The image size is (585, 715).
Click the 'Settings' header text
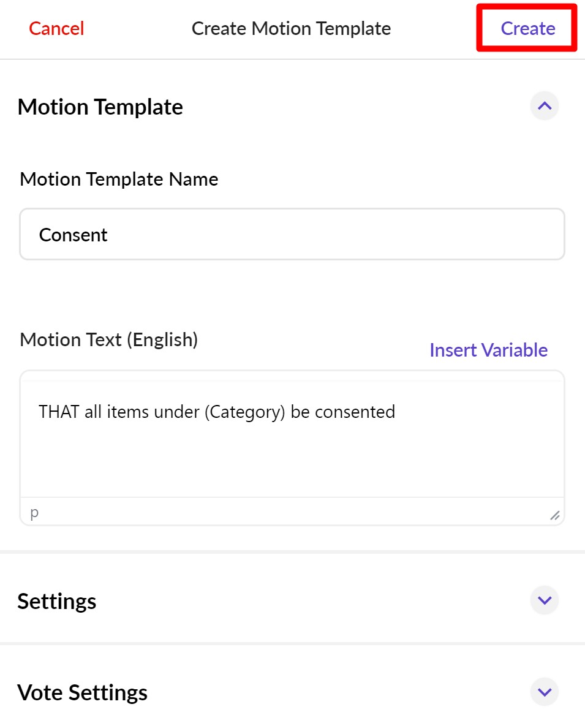[x=57, y=601]
